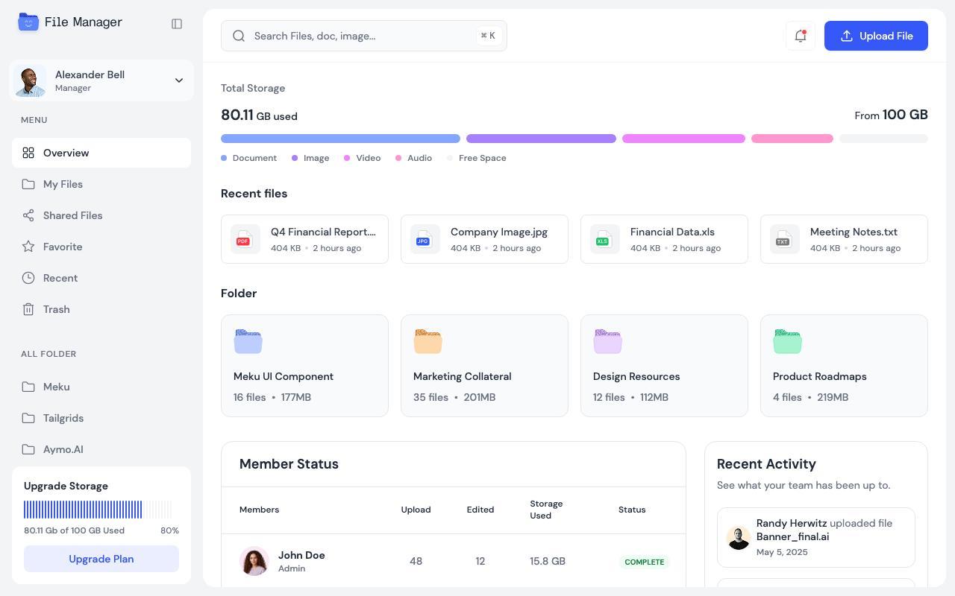Click the Meku folder icon in sidebar
This screenshot has height=596, width=955.
(28, 387)
